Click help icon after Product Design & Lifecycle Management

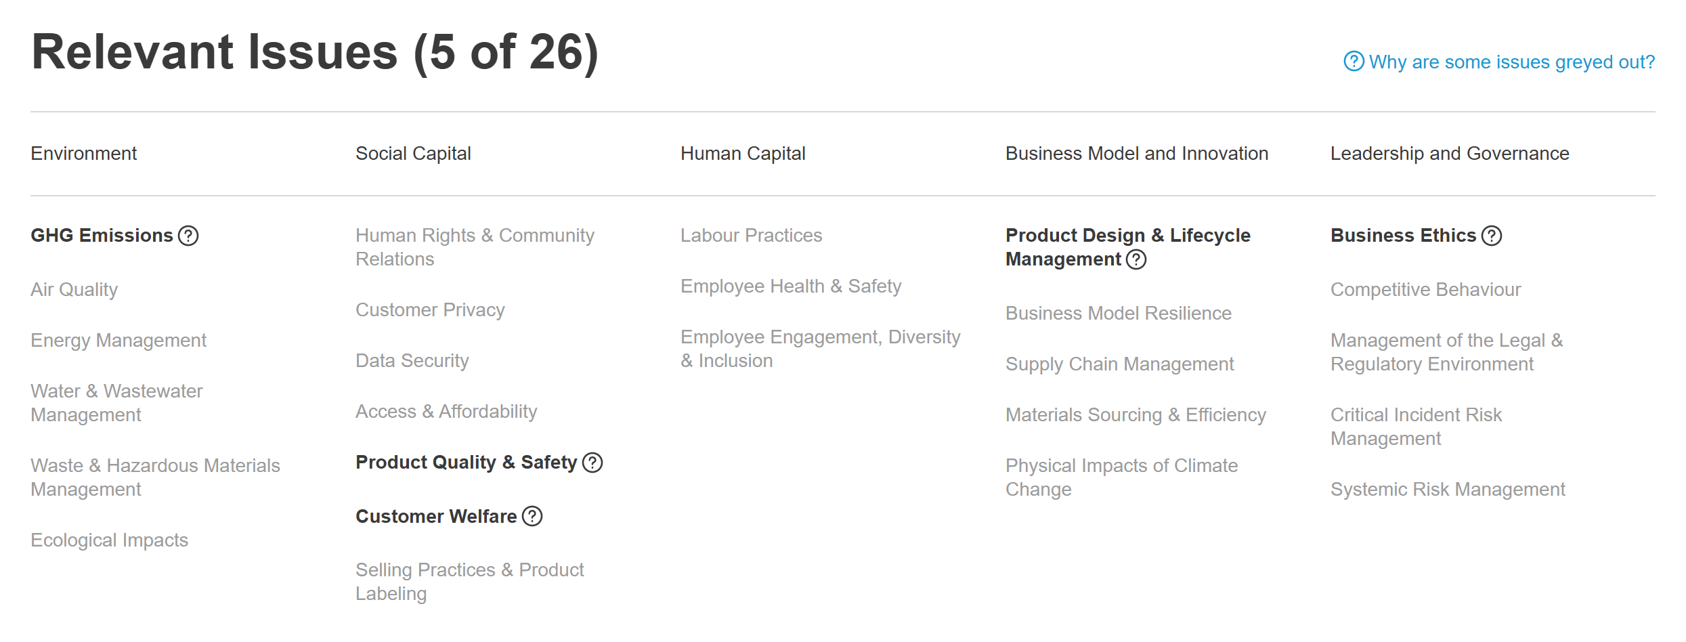pyautogui.click(x=1136, y=259)
